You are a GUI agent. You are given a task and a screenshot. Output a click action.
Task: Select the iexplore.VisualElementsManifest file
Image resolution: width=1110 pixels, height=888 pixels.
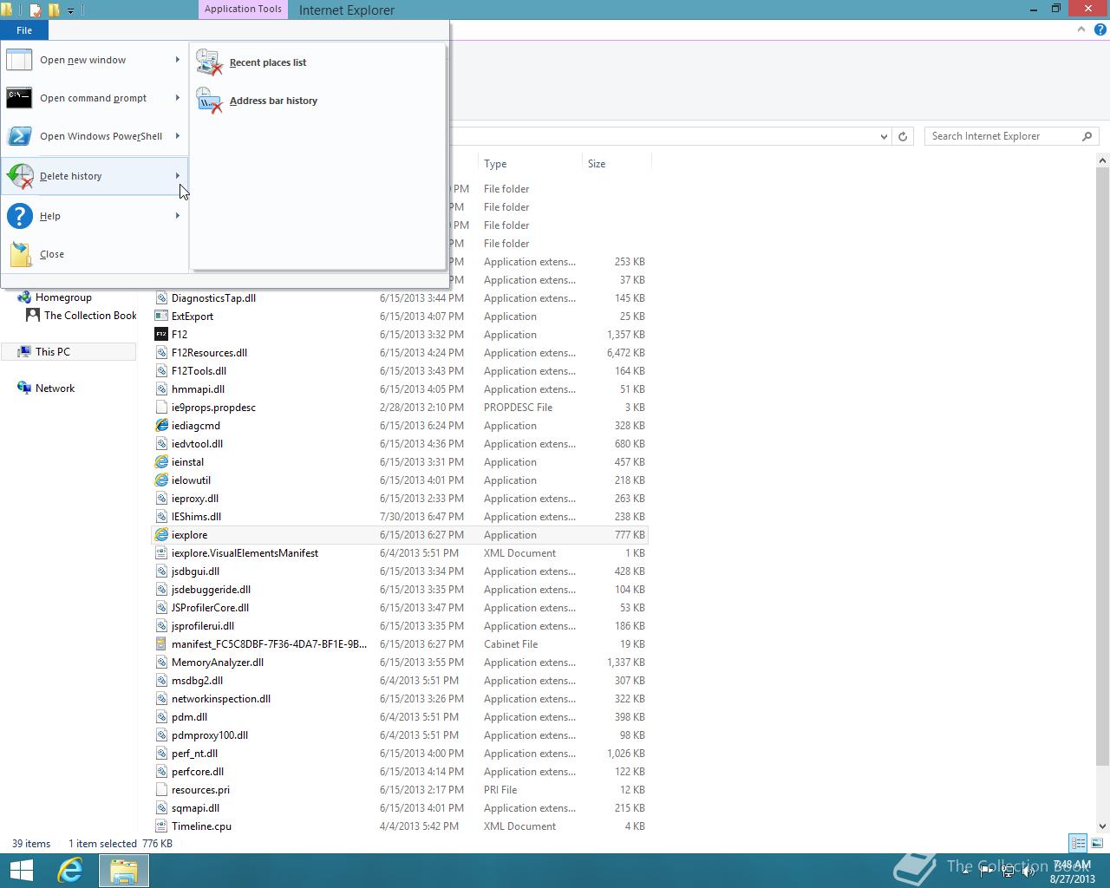click(x=400, y=553)
